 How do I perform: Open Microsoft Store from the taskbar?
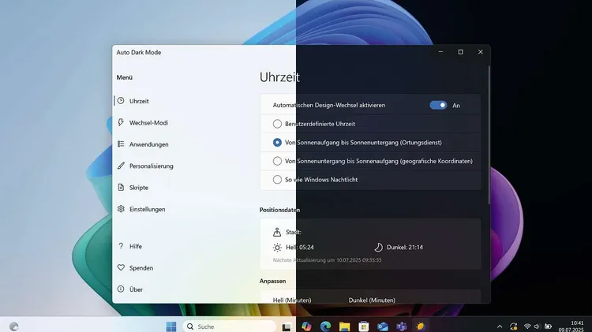pos(364,326)
